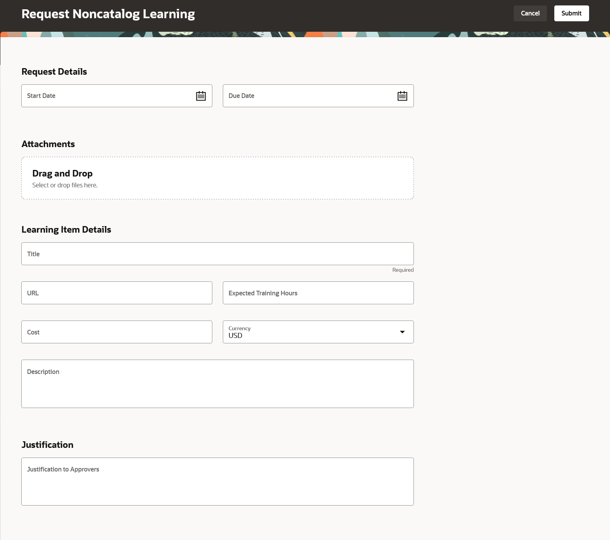Click into the Title field

coord(217,254)
